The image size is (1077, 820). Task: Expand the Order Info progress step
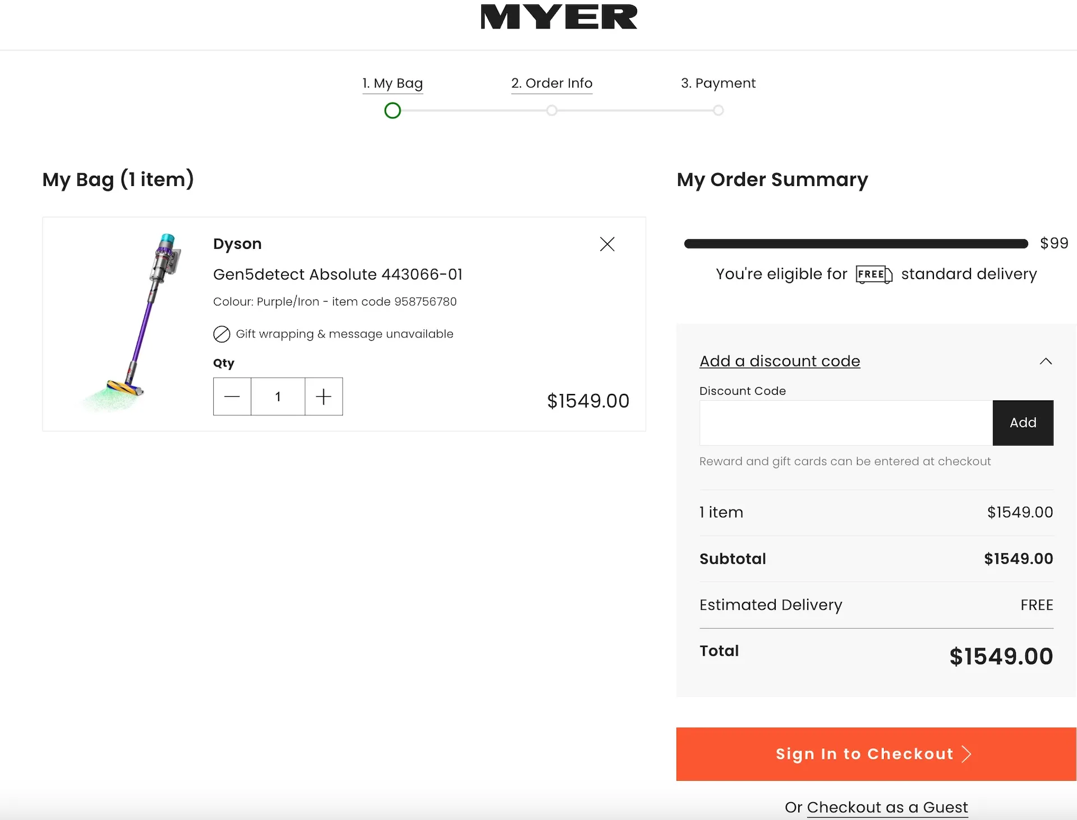coord(551,110)
